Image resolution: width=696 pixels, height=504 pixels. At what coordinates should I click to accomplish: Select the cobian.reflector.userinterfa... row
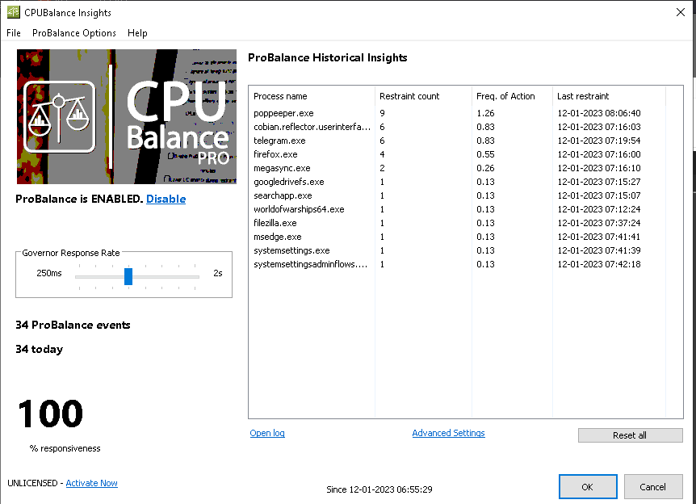457,127
